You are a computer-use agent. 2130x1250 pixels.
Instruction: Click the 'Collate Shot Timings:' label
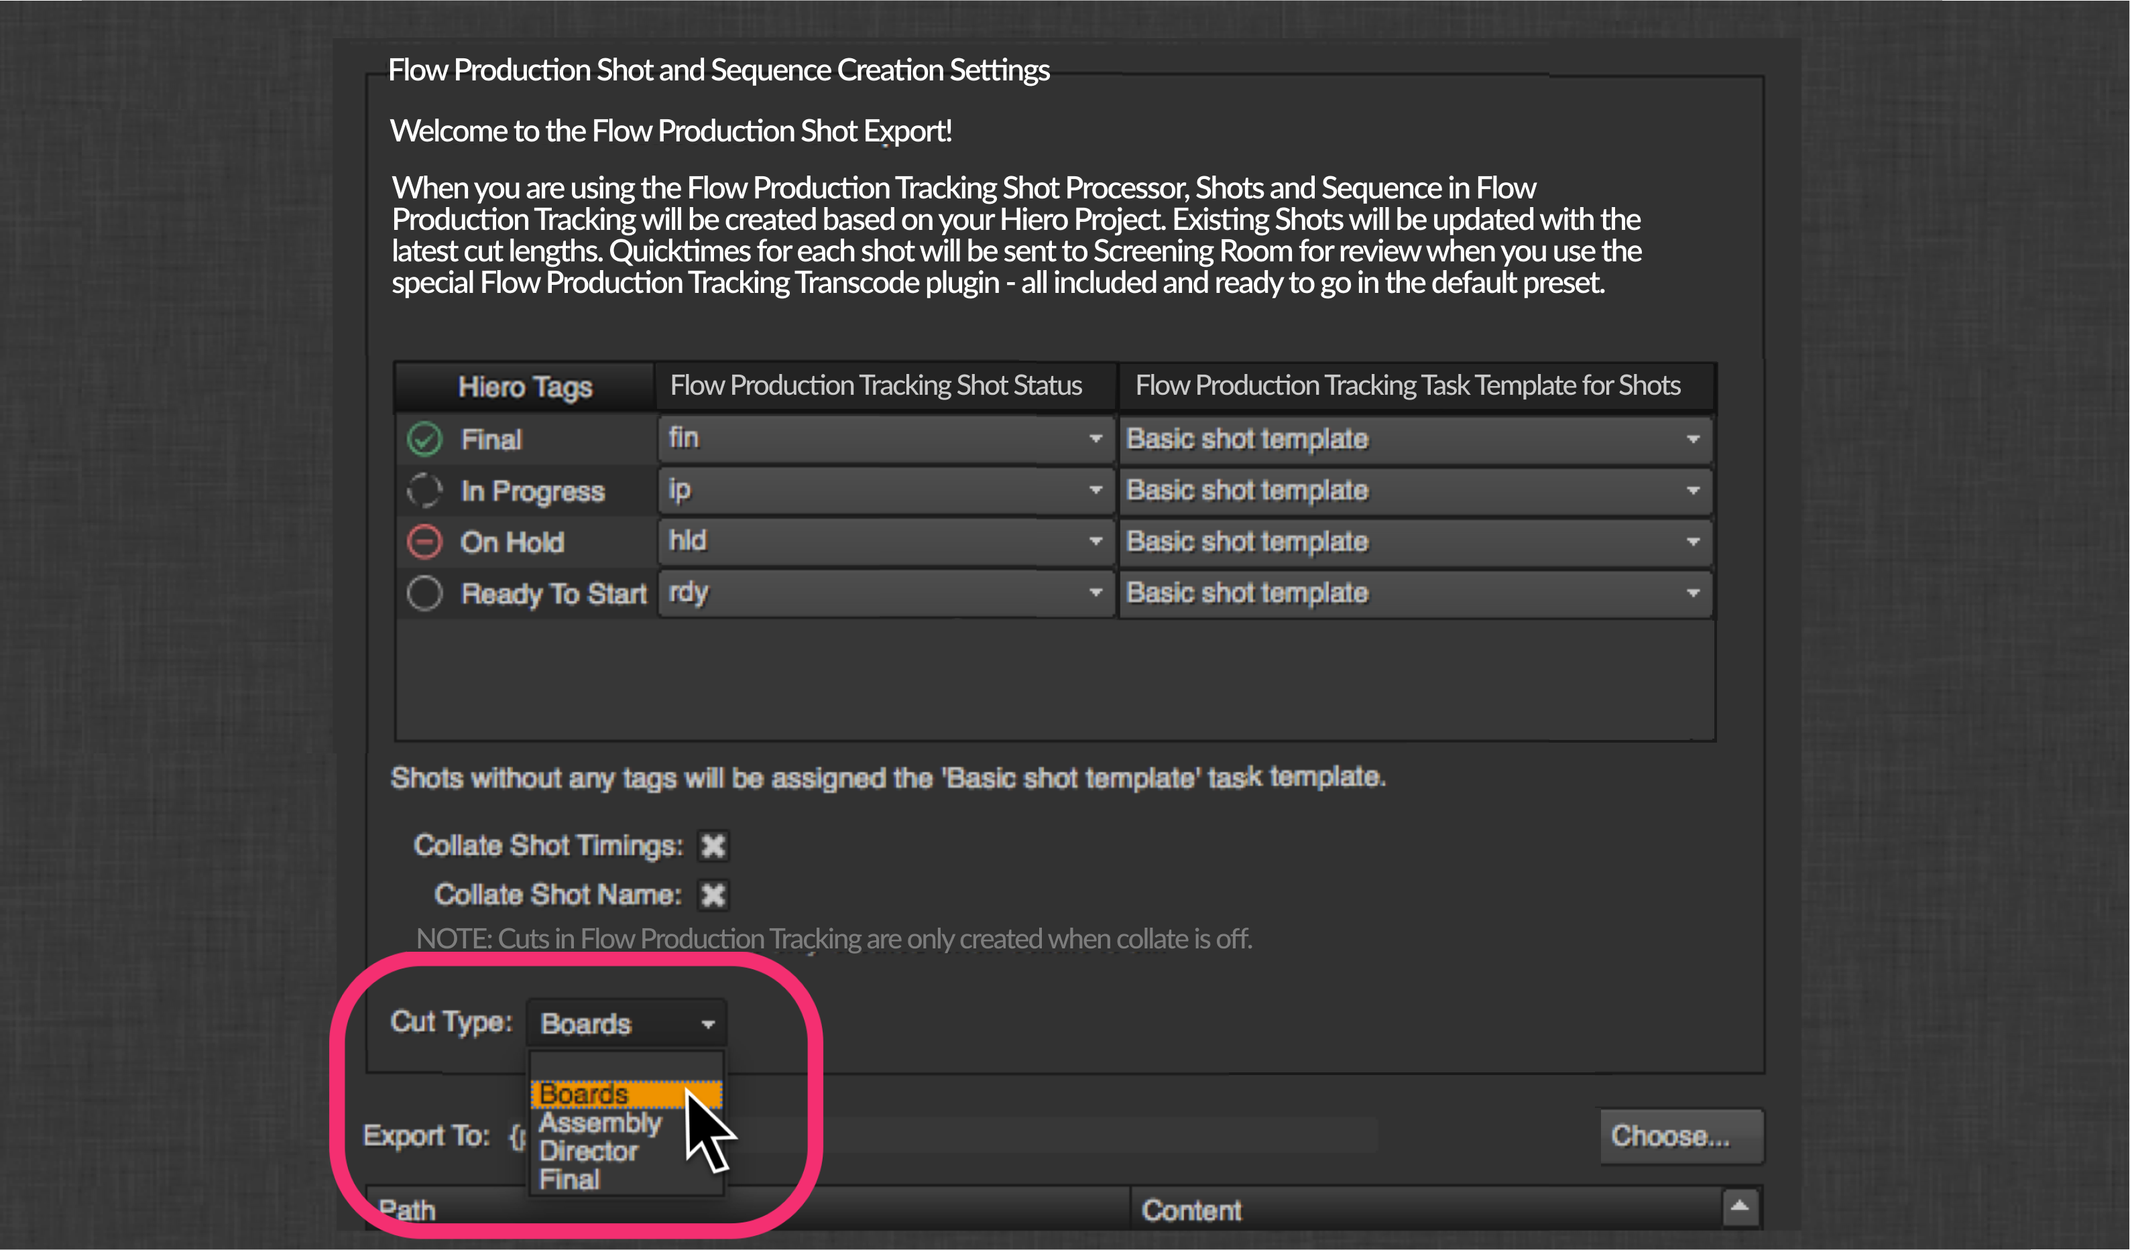548,845
